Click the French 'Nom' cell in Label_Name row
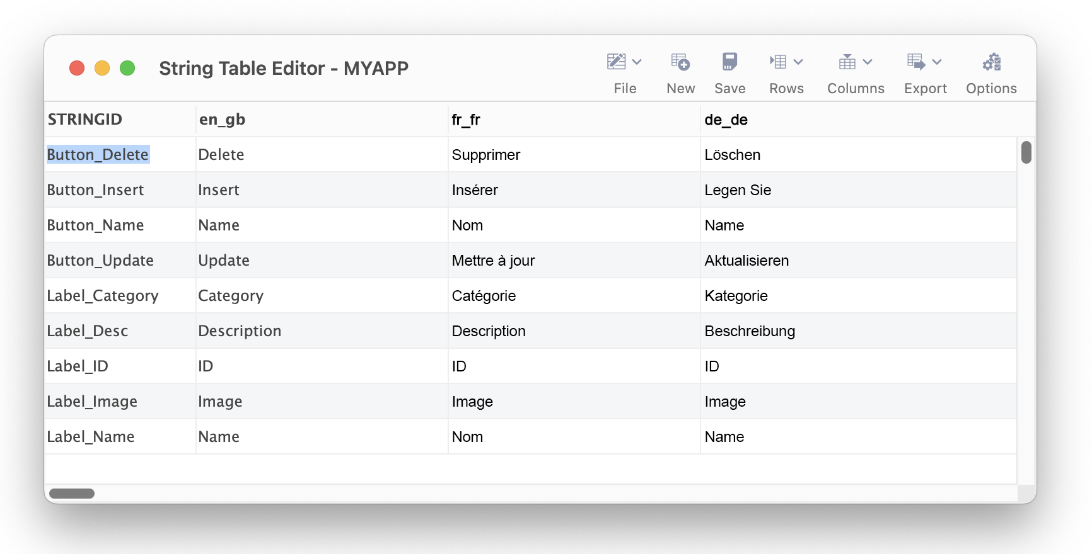 click(x=574, y=436)
